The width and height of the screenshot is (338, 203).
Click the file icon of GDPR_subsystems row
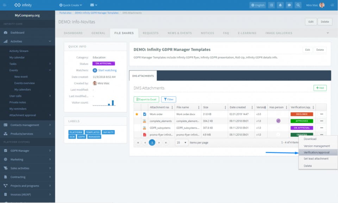pyautogui.click(x=145, y=128)
